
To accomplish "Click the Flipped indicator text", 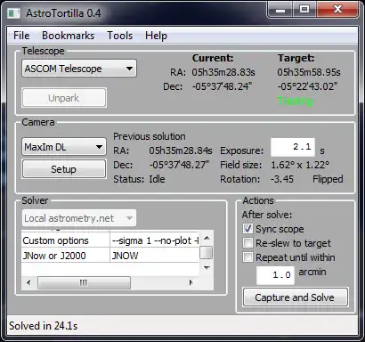I will (x=328, y=179).
